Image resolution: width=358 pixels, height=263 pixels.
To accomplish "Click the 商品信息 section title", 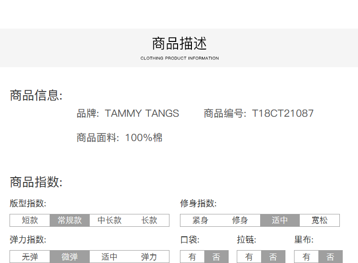I will 36,95.
